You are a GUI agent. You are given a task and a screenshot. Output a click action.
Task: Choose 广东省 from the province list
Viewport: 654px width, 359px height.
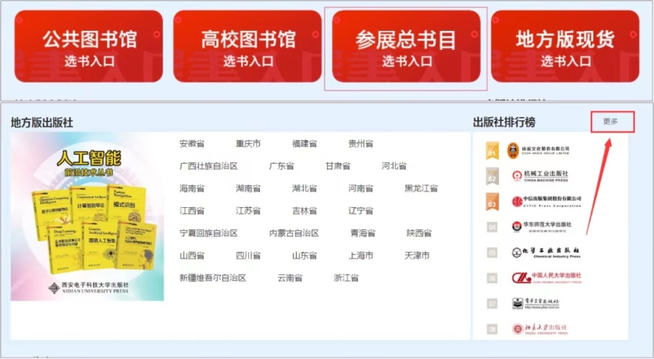[282, 166]
